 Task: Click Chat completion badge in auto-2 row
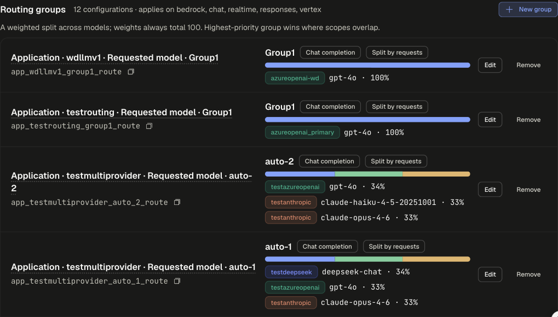click(x=329, y=161)
